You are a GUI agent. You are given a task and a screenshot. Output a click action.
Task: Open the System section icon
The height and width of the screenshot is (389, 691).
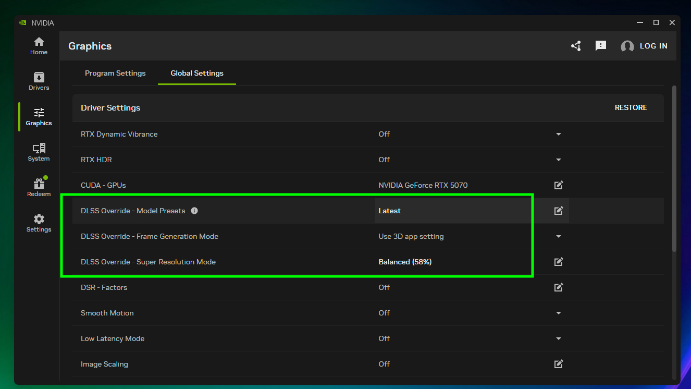point(39,152)
